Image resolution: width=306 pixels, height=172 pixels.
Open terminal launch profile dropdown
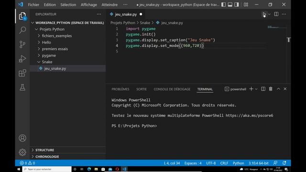coord(256,89)
